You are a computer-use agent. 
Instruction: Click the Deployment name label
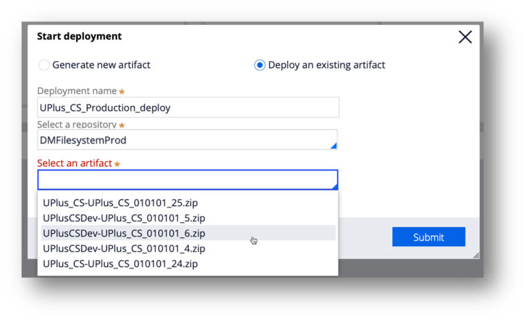click(77, 91)
